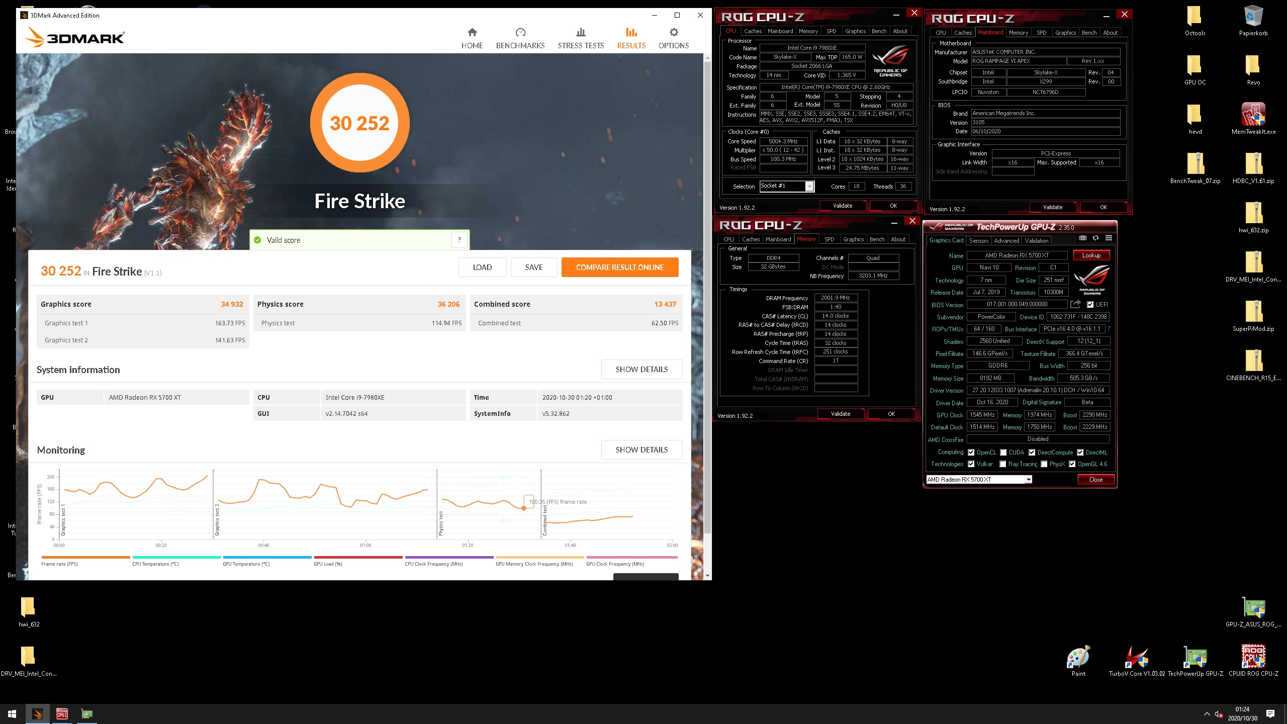This screenshot has height=724, width=1287.
Task: Click GPU-Z BIOS share/export icon
Action: click(1075, 304)
